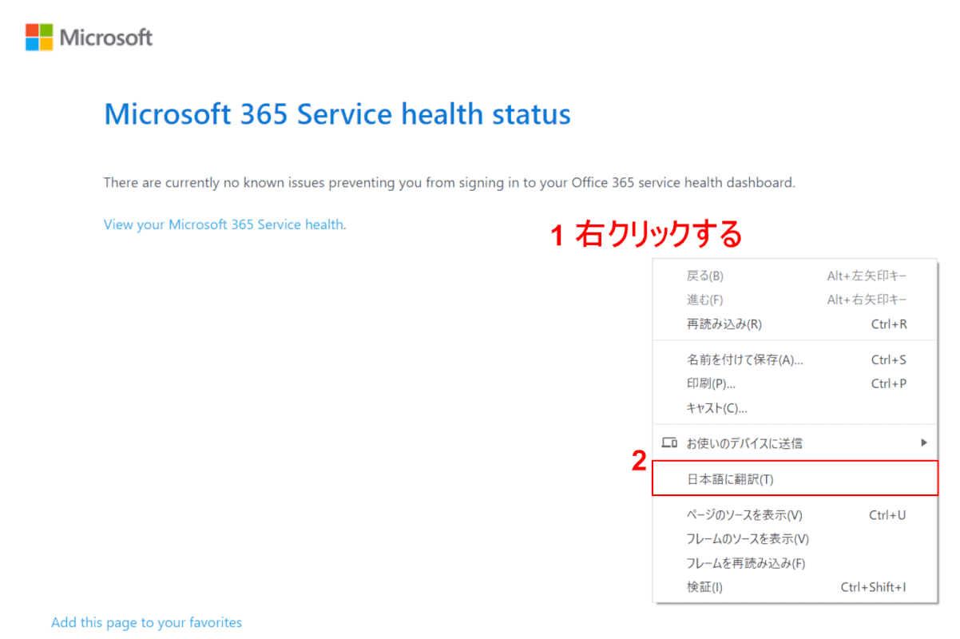Select 日本語に翻訳(T) from context menu
The height and width of the screenshot is (639, 960).
click(795, 478)
